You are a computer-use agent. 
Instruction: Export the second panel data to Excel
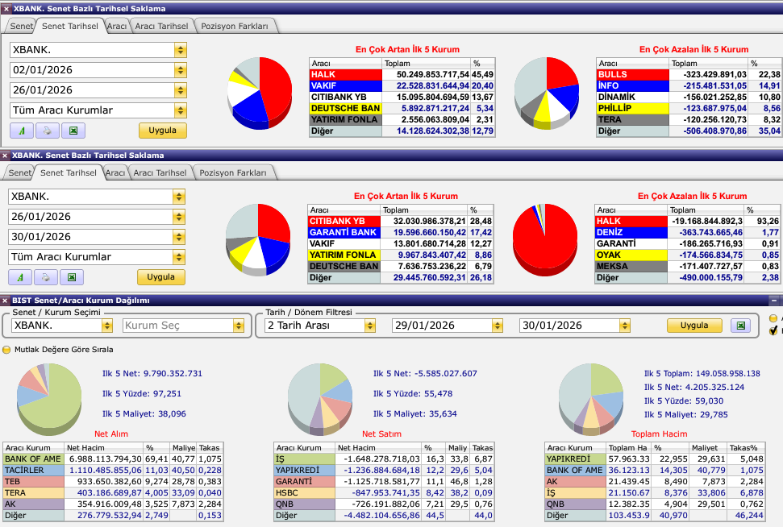[71, 277]
